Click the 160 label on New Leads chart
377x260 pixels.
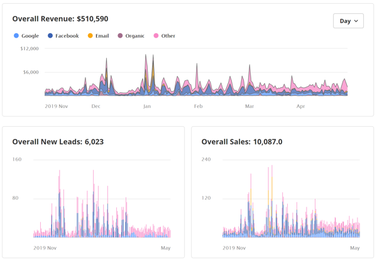(17, 160)
